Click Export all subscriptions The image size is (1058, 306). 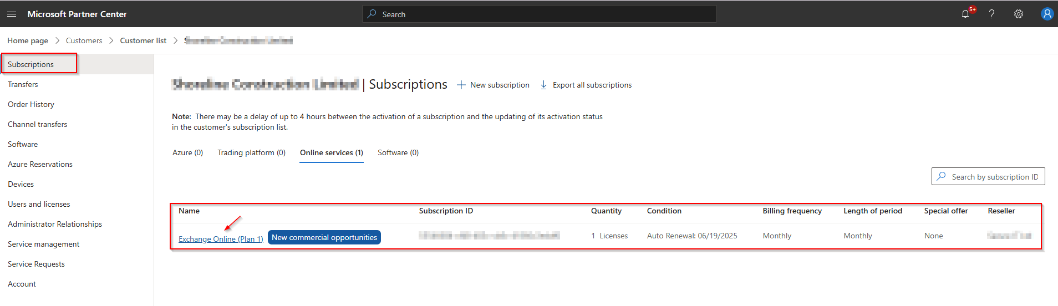[586, 85]
